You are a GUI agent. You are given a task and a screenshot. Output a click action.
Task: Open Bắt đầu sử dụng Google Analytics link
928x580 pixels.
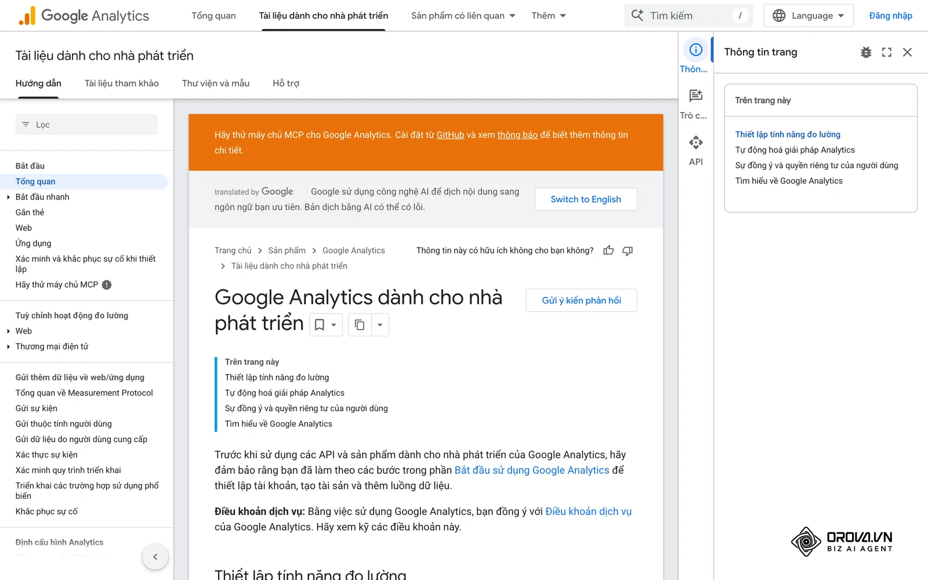tap(532, 470)
